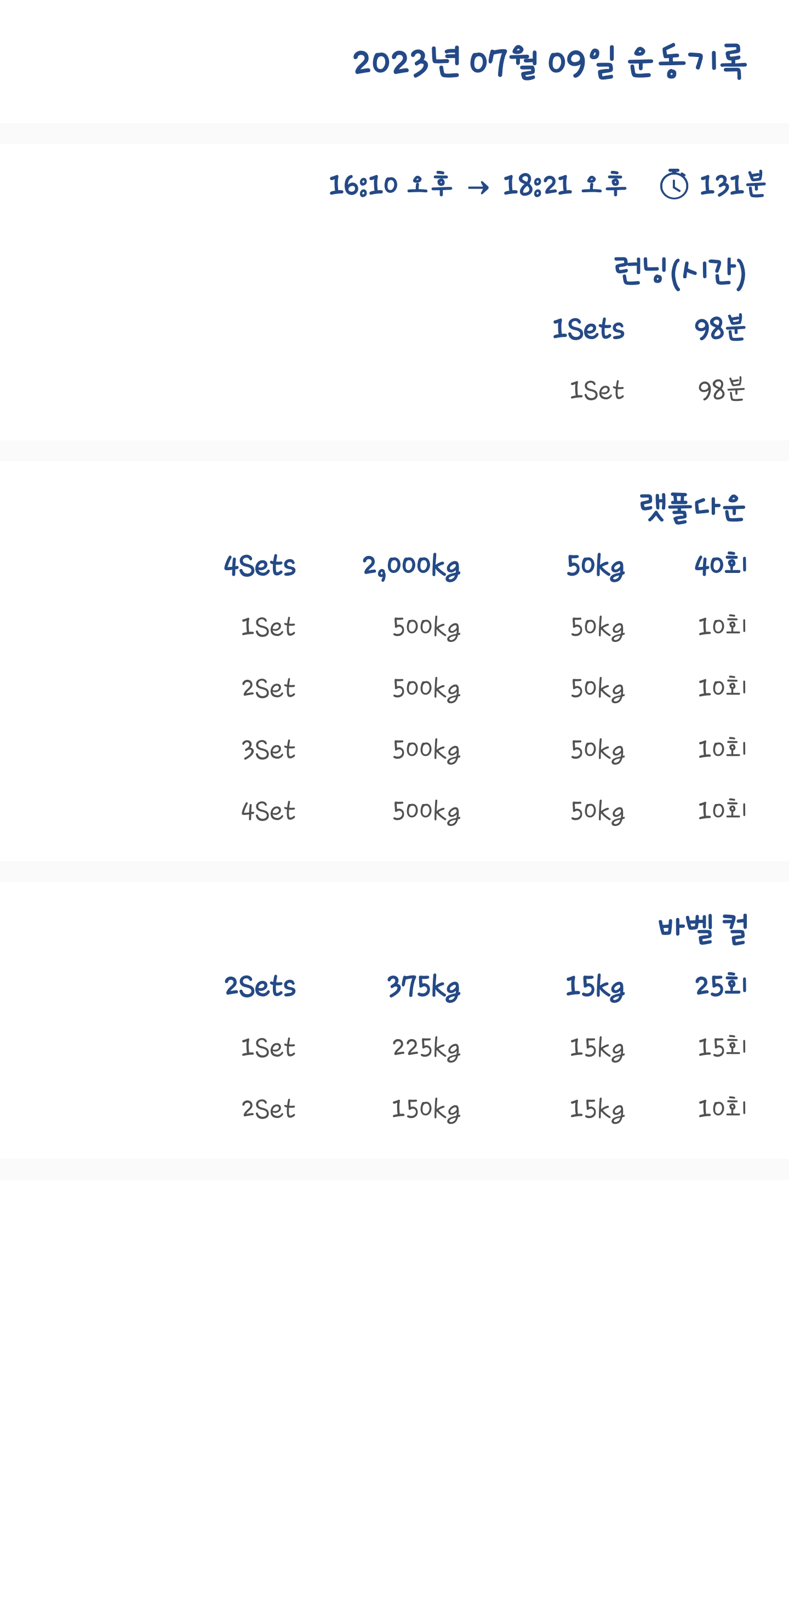Click the 2Sets summary for 바벨 컬
This screenshot has width=789, height=1606.
[260, 986]
